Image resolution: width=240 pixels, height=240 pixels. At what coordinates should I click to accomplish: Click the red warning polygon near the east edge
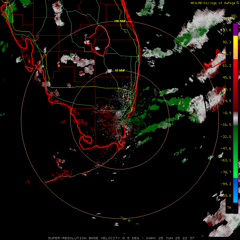[x=215, y=59]
